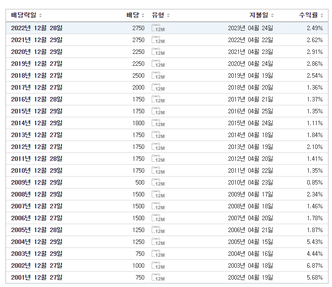Select the ex-dividend date 2004년 12월 29일
The image size is (332, 287).
tap(37, 242)
